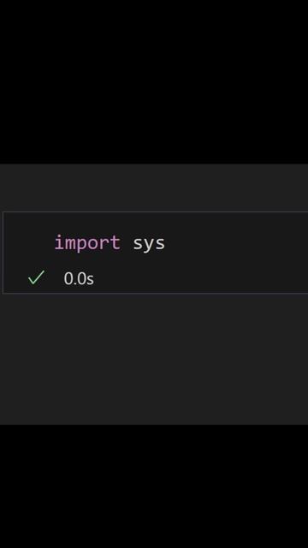The width and height of the screenshot is (308, 548).
Task: Click the space between import and sys
Action: 127,243
